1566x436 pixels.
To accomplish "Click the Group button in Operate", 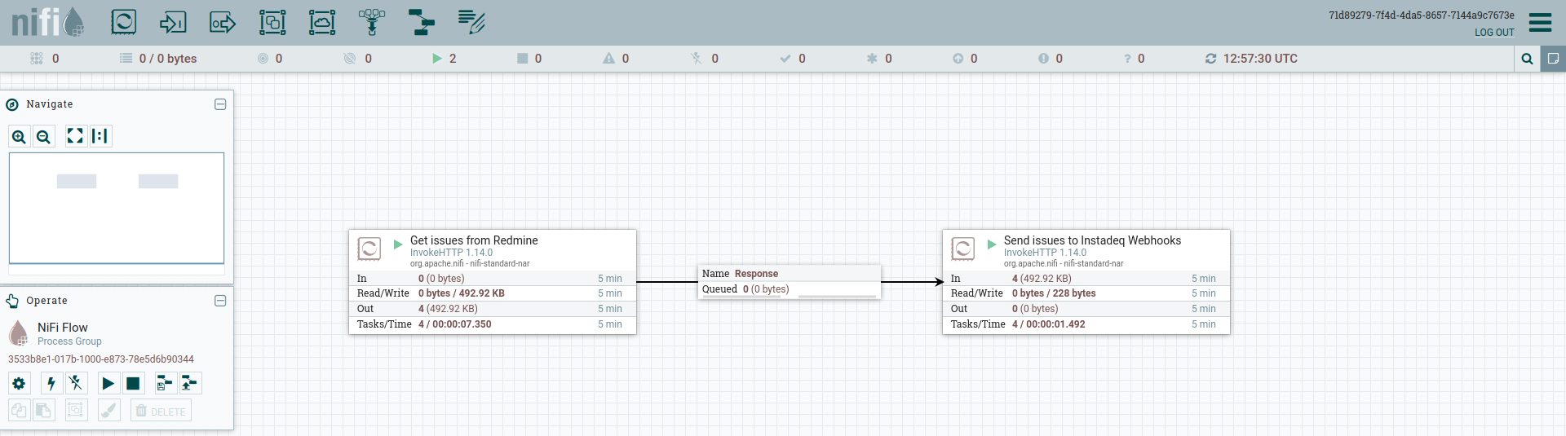I will pos(76,410).
